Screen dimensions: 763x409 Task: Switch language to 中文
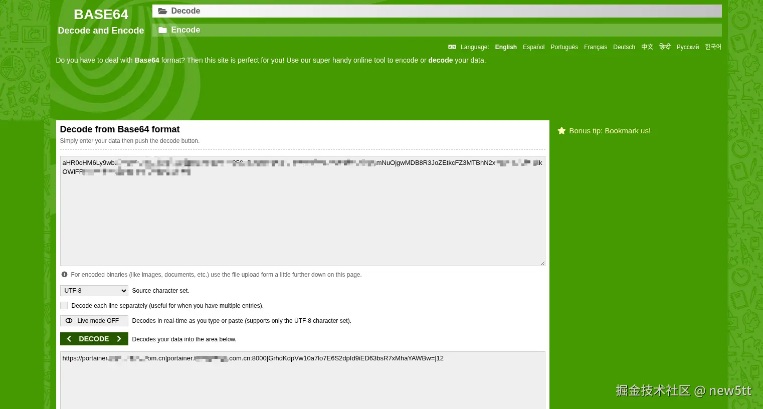[x=647, y=47]
